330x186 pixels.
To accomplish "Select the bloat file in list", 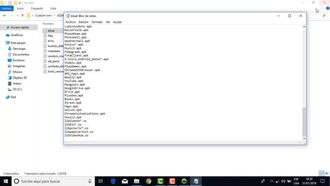I will [51, 31].
